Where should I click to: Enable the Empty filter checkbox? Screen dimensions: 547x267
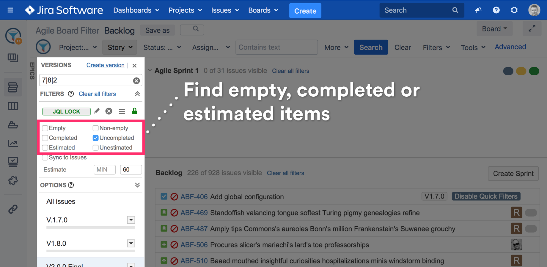(45, 128)
